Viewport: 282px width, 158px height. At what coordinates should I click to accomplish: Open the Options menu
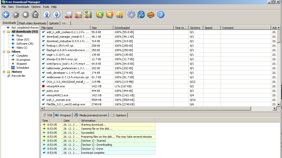coord(36,7)
